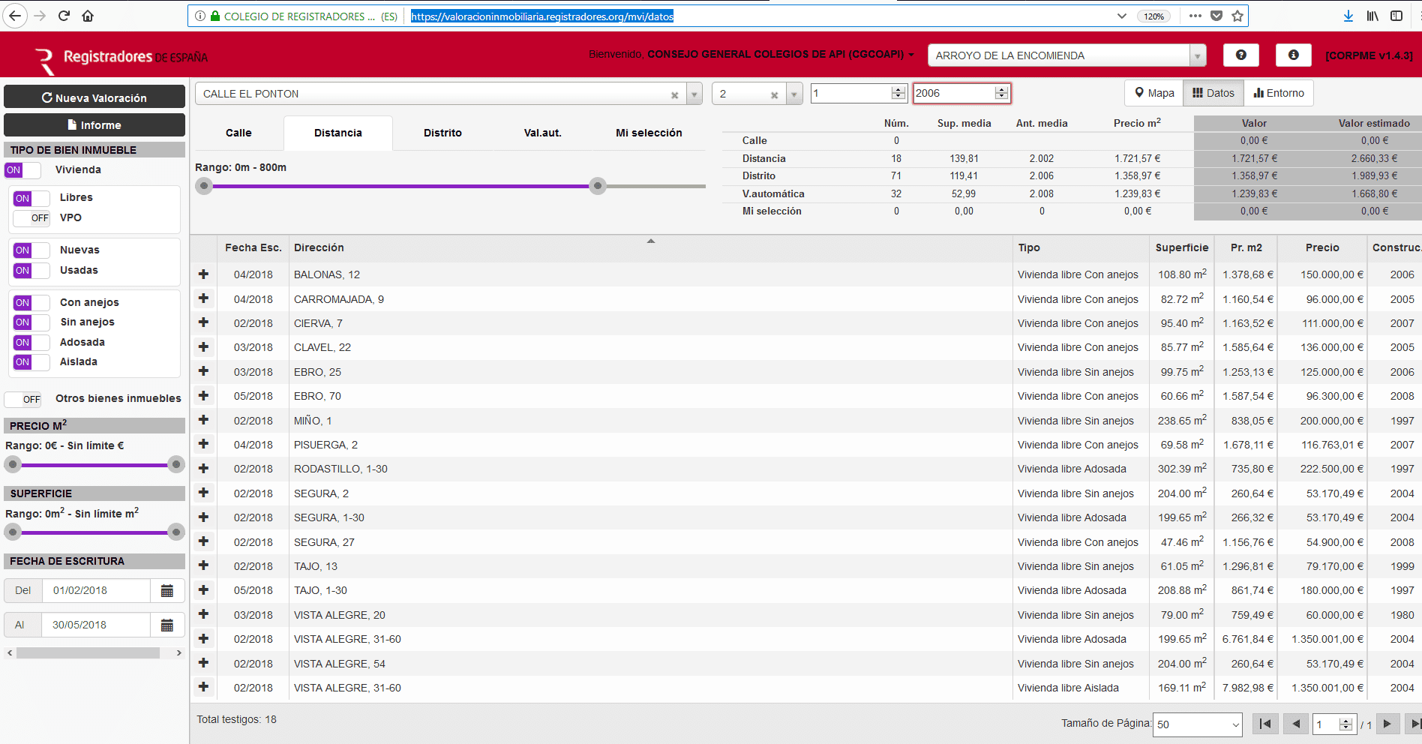Open the CALLE EL PONTON street dropdown

coord(694,94)
